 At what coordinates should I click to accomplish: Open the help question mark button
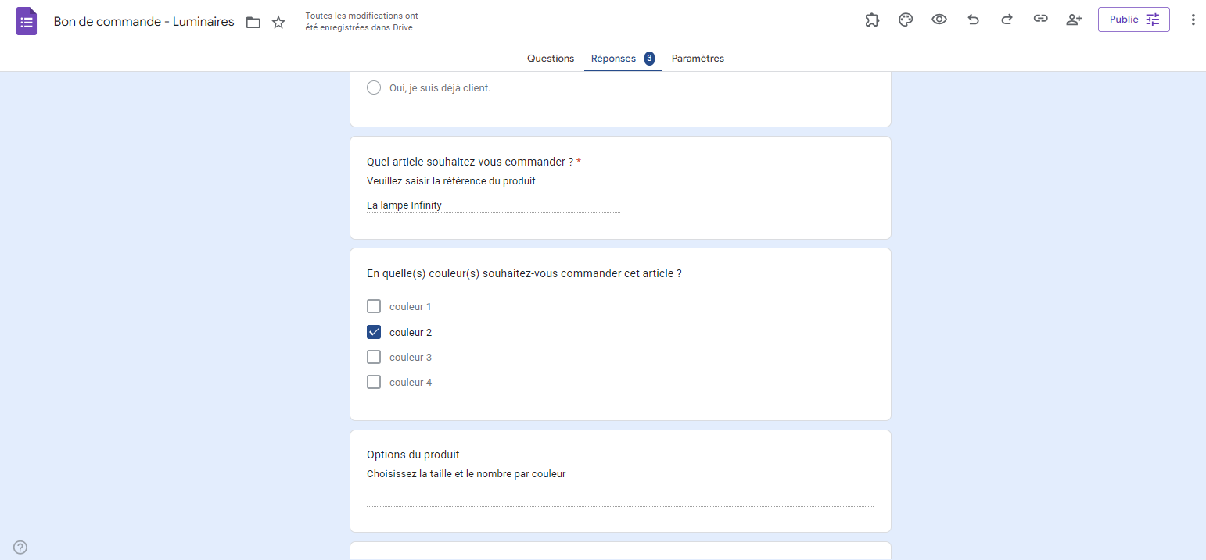(x=20, y=548)
